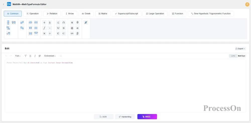This screenshot has height=123, width=251.
Task: Insert the less-than-or-equal symbol
Action: (x=58, y=22)
